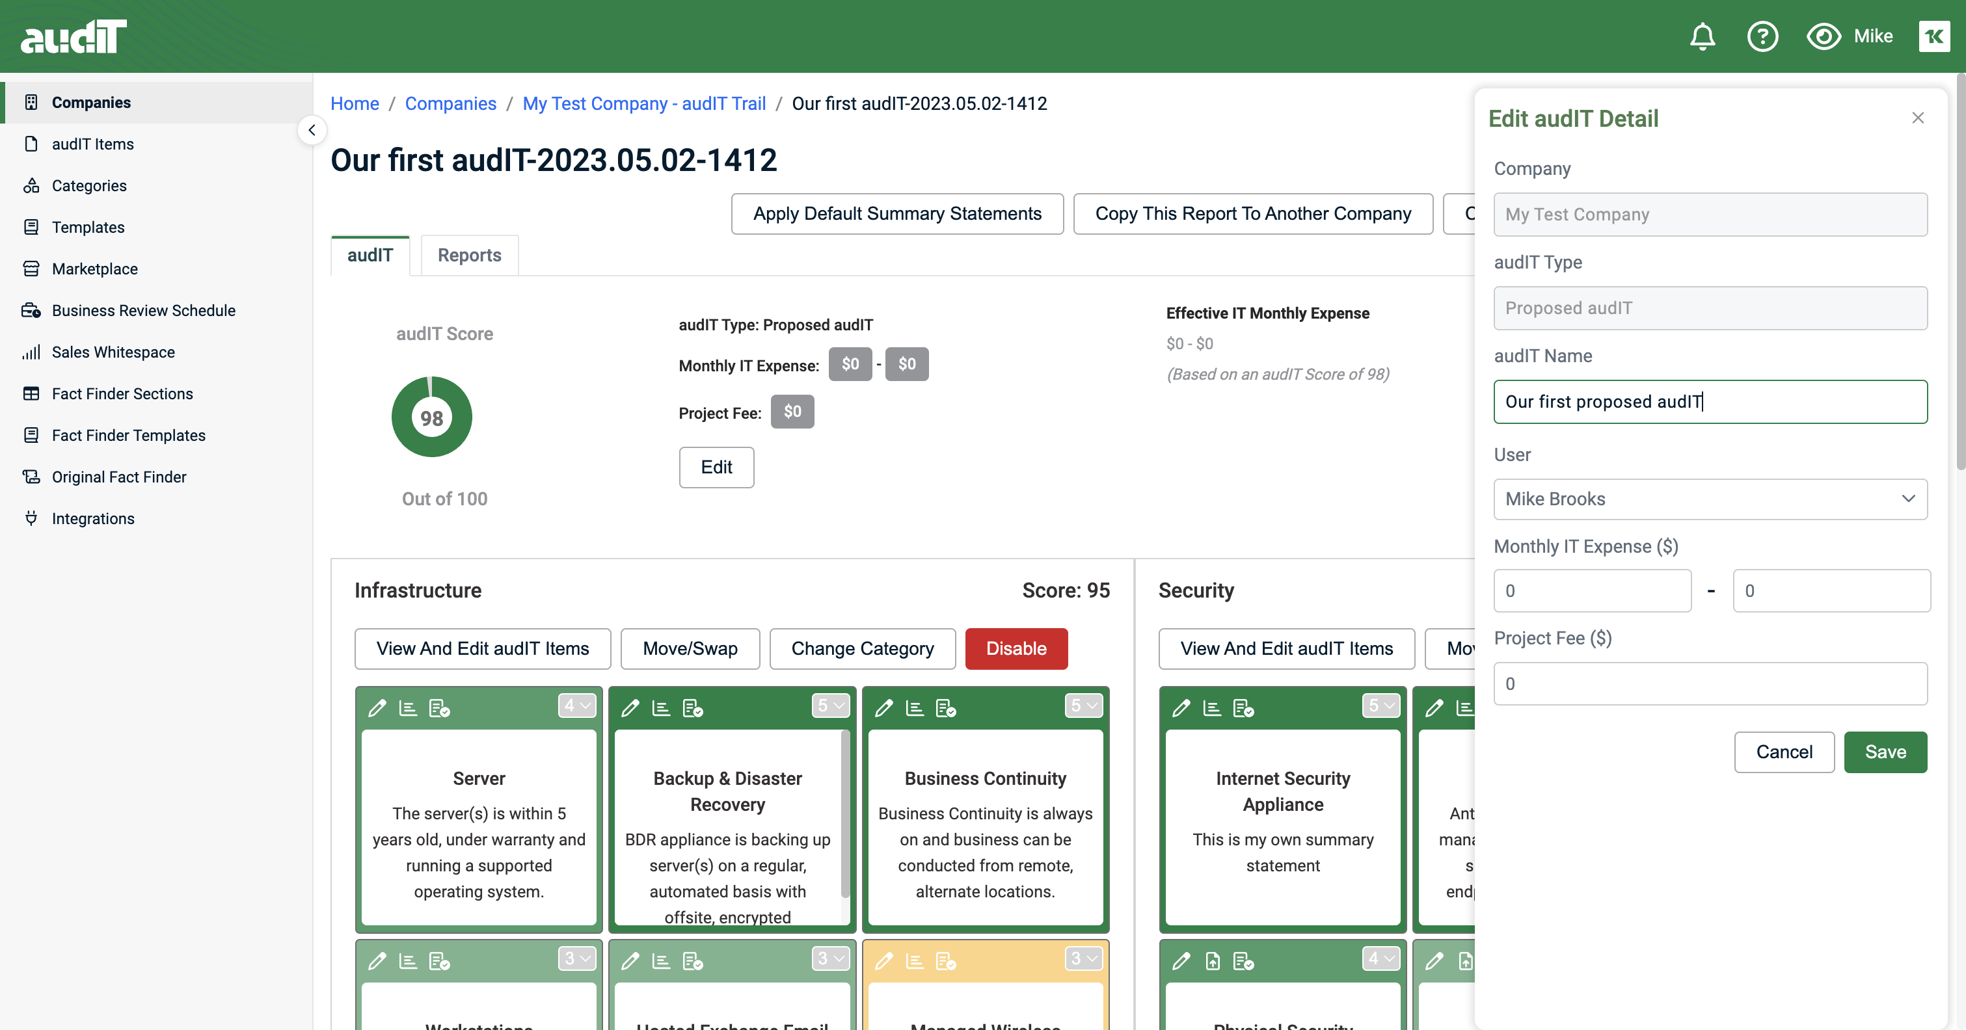
Task: Open the score dropdown on Business Continuity card
Action: point(1084,706)
